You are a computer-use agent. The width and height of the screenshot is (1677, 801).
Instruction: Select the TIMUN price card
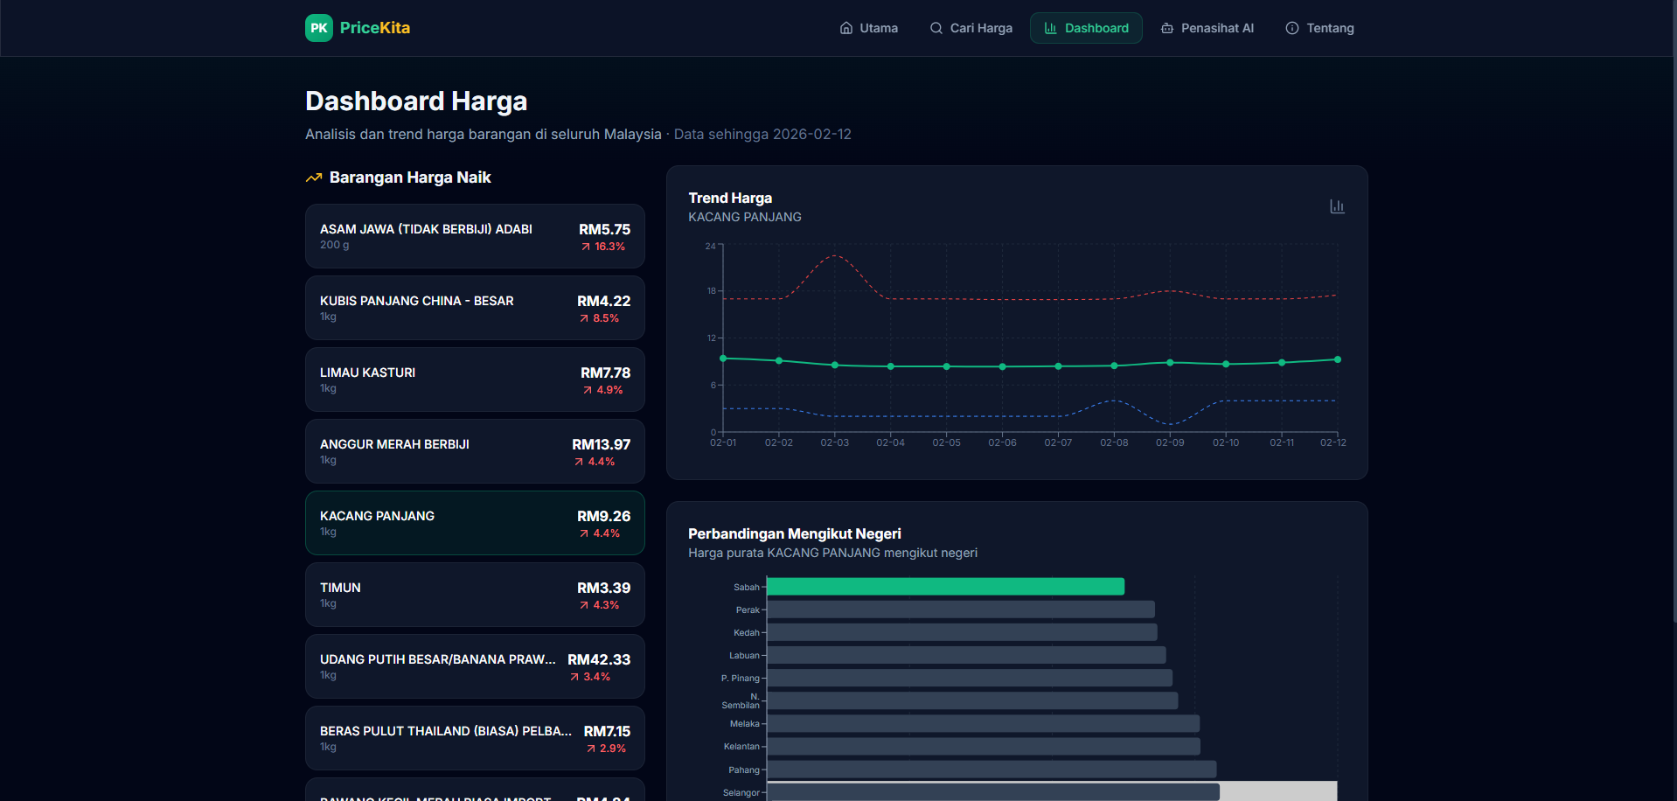(474, 595)
